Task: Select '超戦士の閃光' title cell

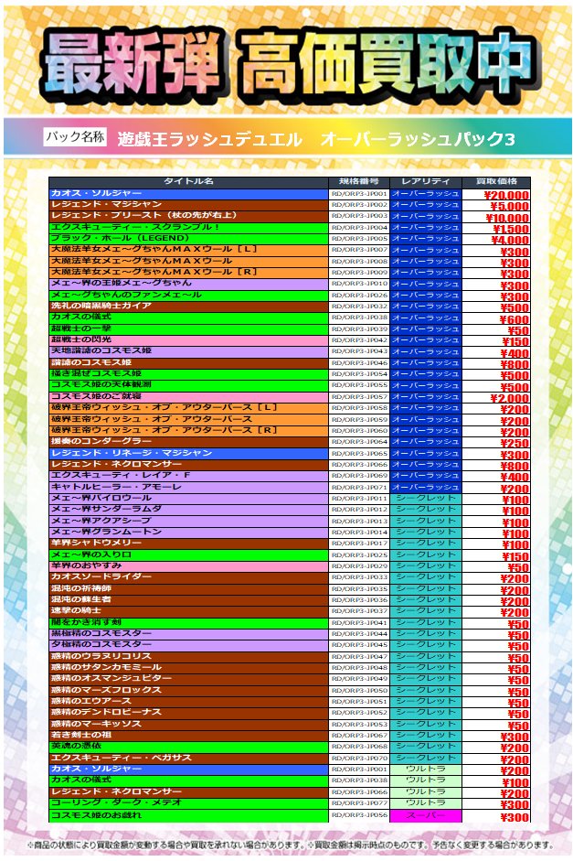Action: (x=188, y=340)
